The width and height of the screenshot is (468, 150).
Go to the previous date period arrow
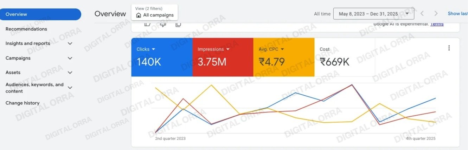click(x=422, y=14)
